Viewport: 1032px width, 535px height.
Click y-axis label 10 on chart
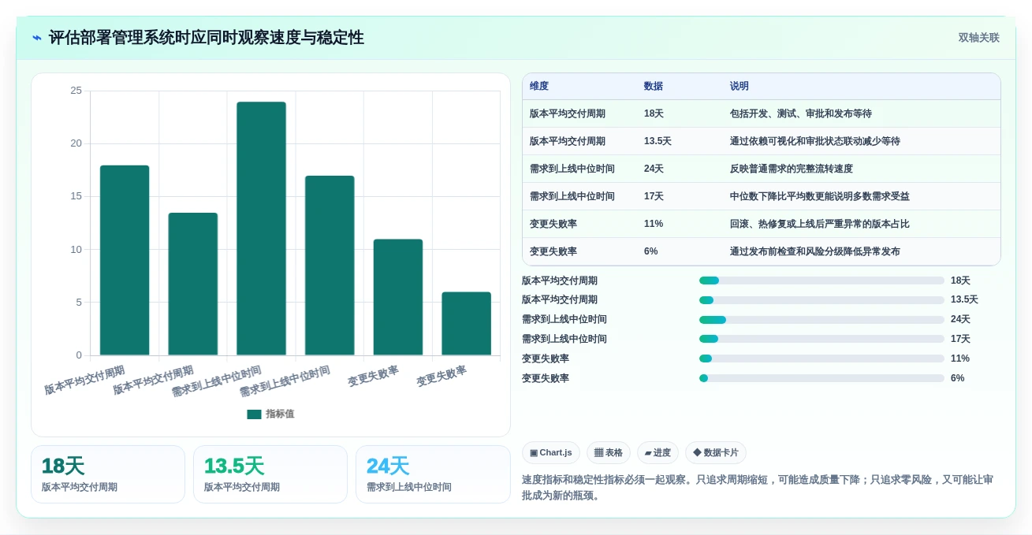point(76,250)
